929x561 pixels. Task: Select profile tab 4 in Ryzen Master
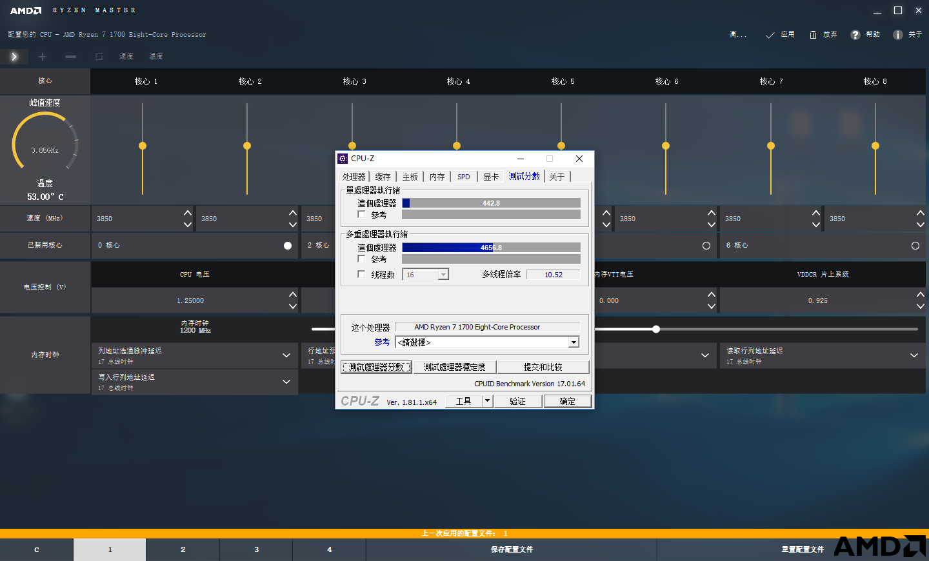pos(330,550)
